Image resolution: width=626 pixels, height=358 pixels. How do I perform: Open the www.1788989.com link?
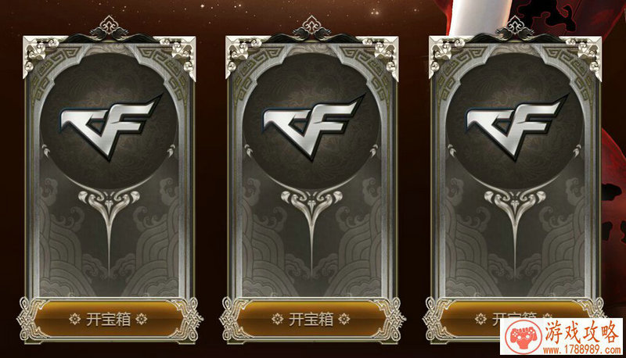click(x=581, y=350)
